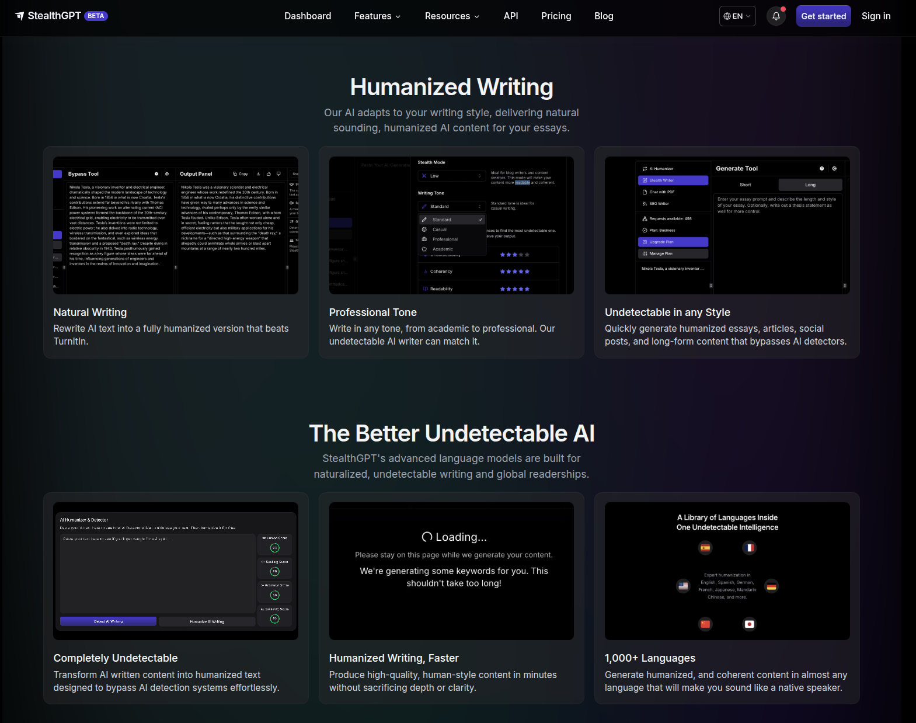Screen dimensions: 916x723
Task: Open the Writing Tone Standard dropdown
Action: (x=452, y=207)
